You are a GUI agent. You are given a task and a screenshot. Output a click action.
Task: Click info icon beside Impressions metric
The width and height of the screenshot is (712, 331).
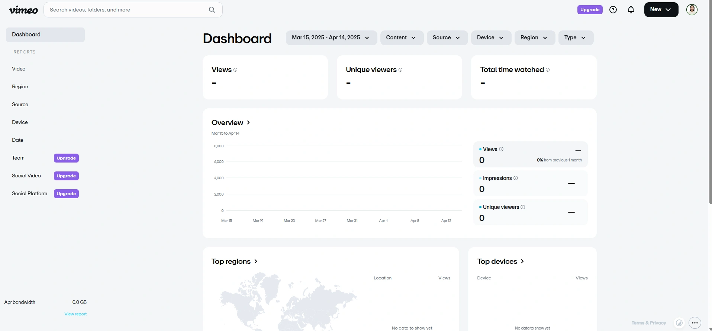click(x=516, y=178)
